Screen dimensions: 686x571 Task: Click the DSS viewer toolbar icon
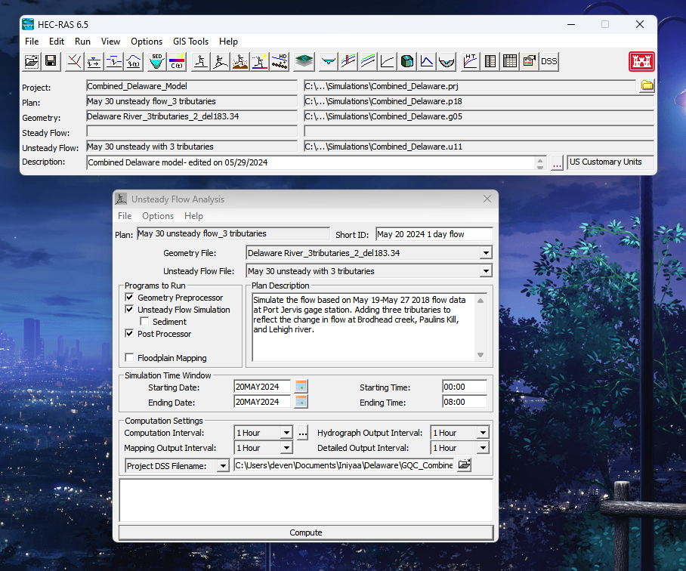point(548,61)
